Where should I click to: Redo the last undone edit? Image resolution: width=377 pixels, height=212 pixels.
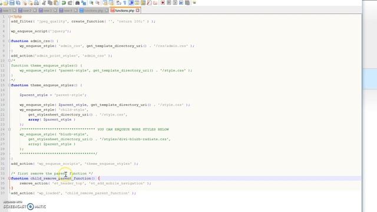pyautogui.click(x=70, y=3)
